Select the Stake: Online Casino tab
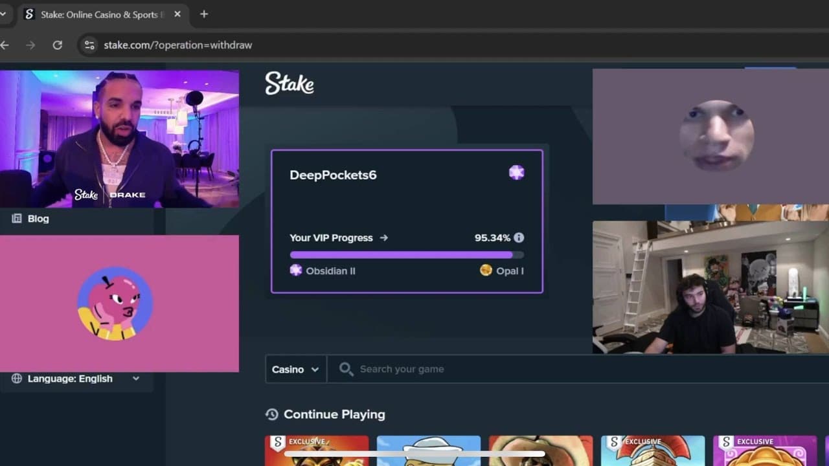 coord(102,14)
